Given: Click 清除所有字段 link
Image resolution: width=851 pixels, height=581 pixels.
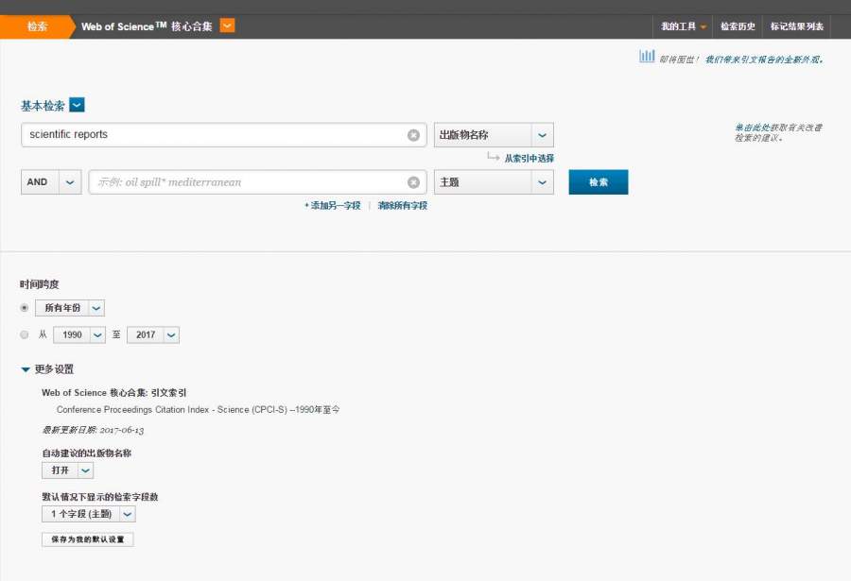Looking at the screenshot, I should click(402, 206).
